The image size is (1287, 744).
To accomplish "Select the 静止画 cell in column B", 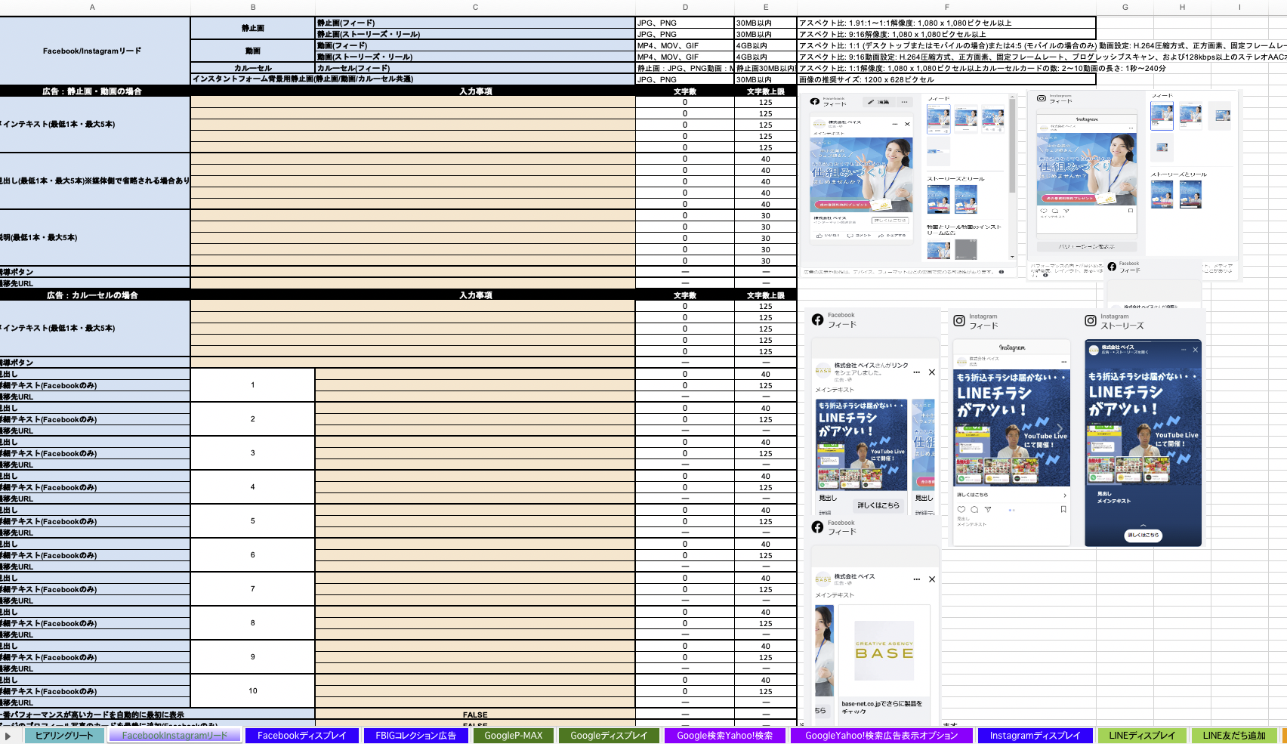I will 253,28.
